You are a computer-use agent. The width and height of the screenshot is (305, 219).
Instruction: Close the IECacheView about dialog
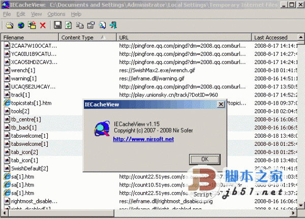pyautogui.click(x=221, y=105)
